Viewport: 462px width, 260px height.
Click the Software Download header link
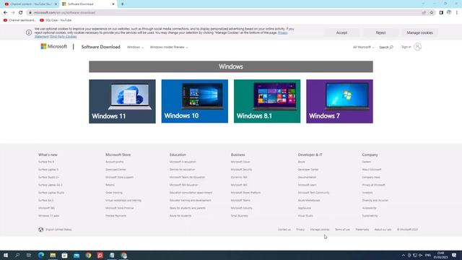point(101,47)
